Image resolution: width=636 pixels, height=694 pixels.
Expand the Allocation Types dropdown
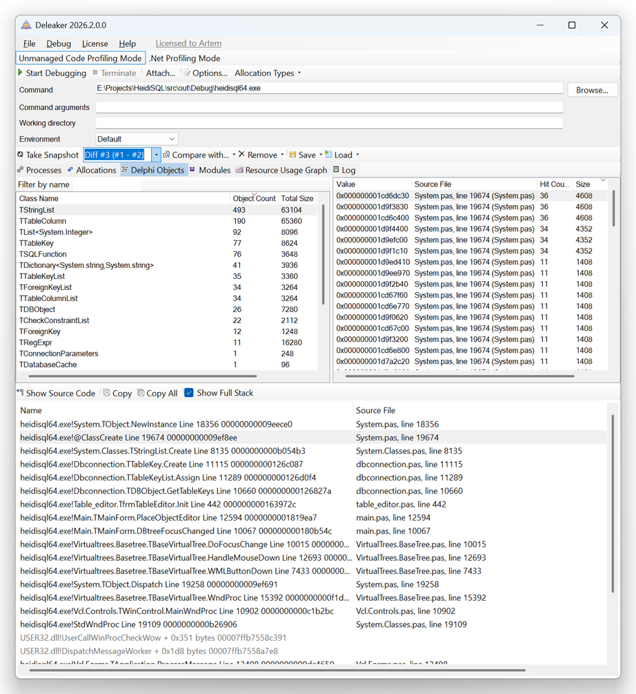299,73
